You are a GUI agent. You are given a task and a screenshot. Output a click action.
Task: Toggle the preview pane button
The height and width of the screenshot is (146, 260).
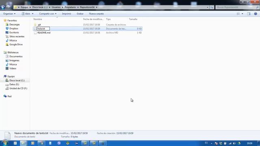(x=249, y=14)
